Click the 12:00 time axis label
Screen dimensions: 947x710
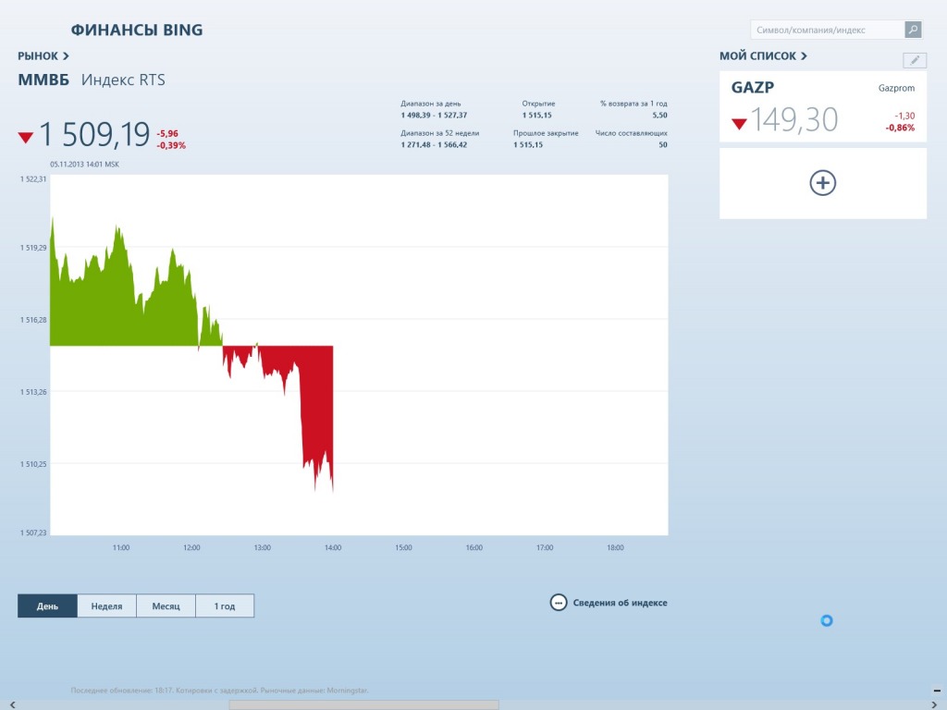pos(191,548)
